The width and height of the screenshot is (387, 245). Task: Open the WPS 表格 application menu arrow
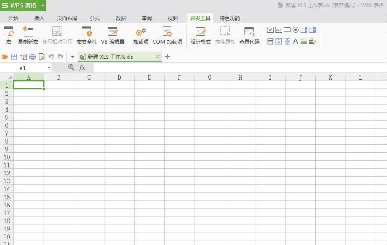coord(43,5)
